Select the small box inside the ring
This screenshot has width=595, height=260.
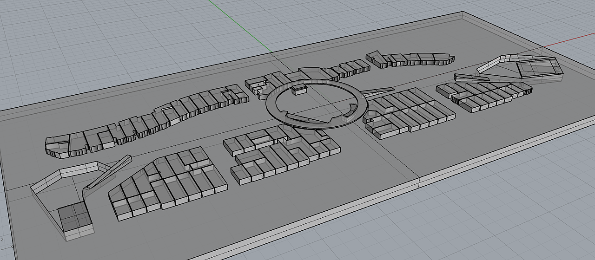point(299,89)
